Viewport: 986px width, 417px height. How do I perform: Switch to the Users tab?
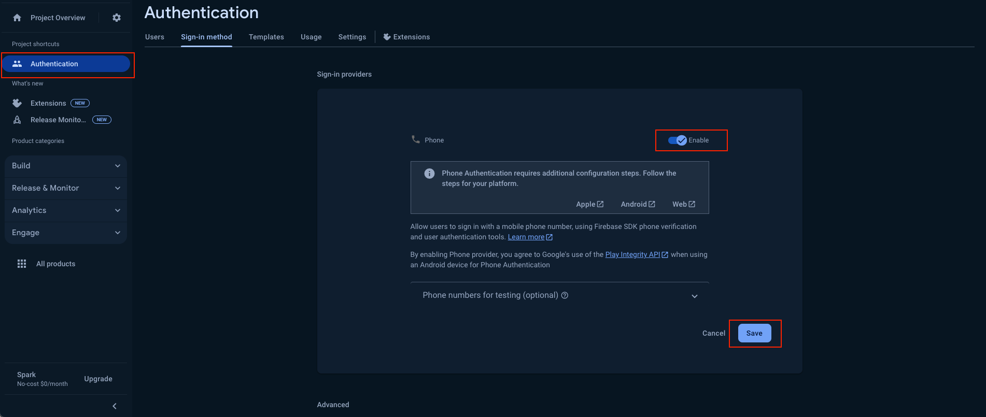pos(154,37)
